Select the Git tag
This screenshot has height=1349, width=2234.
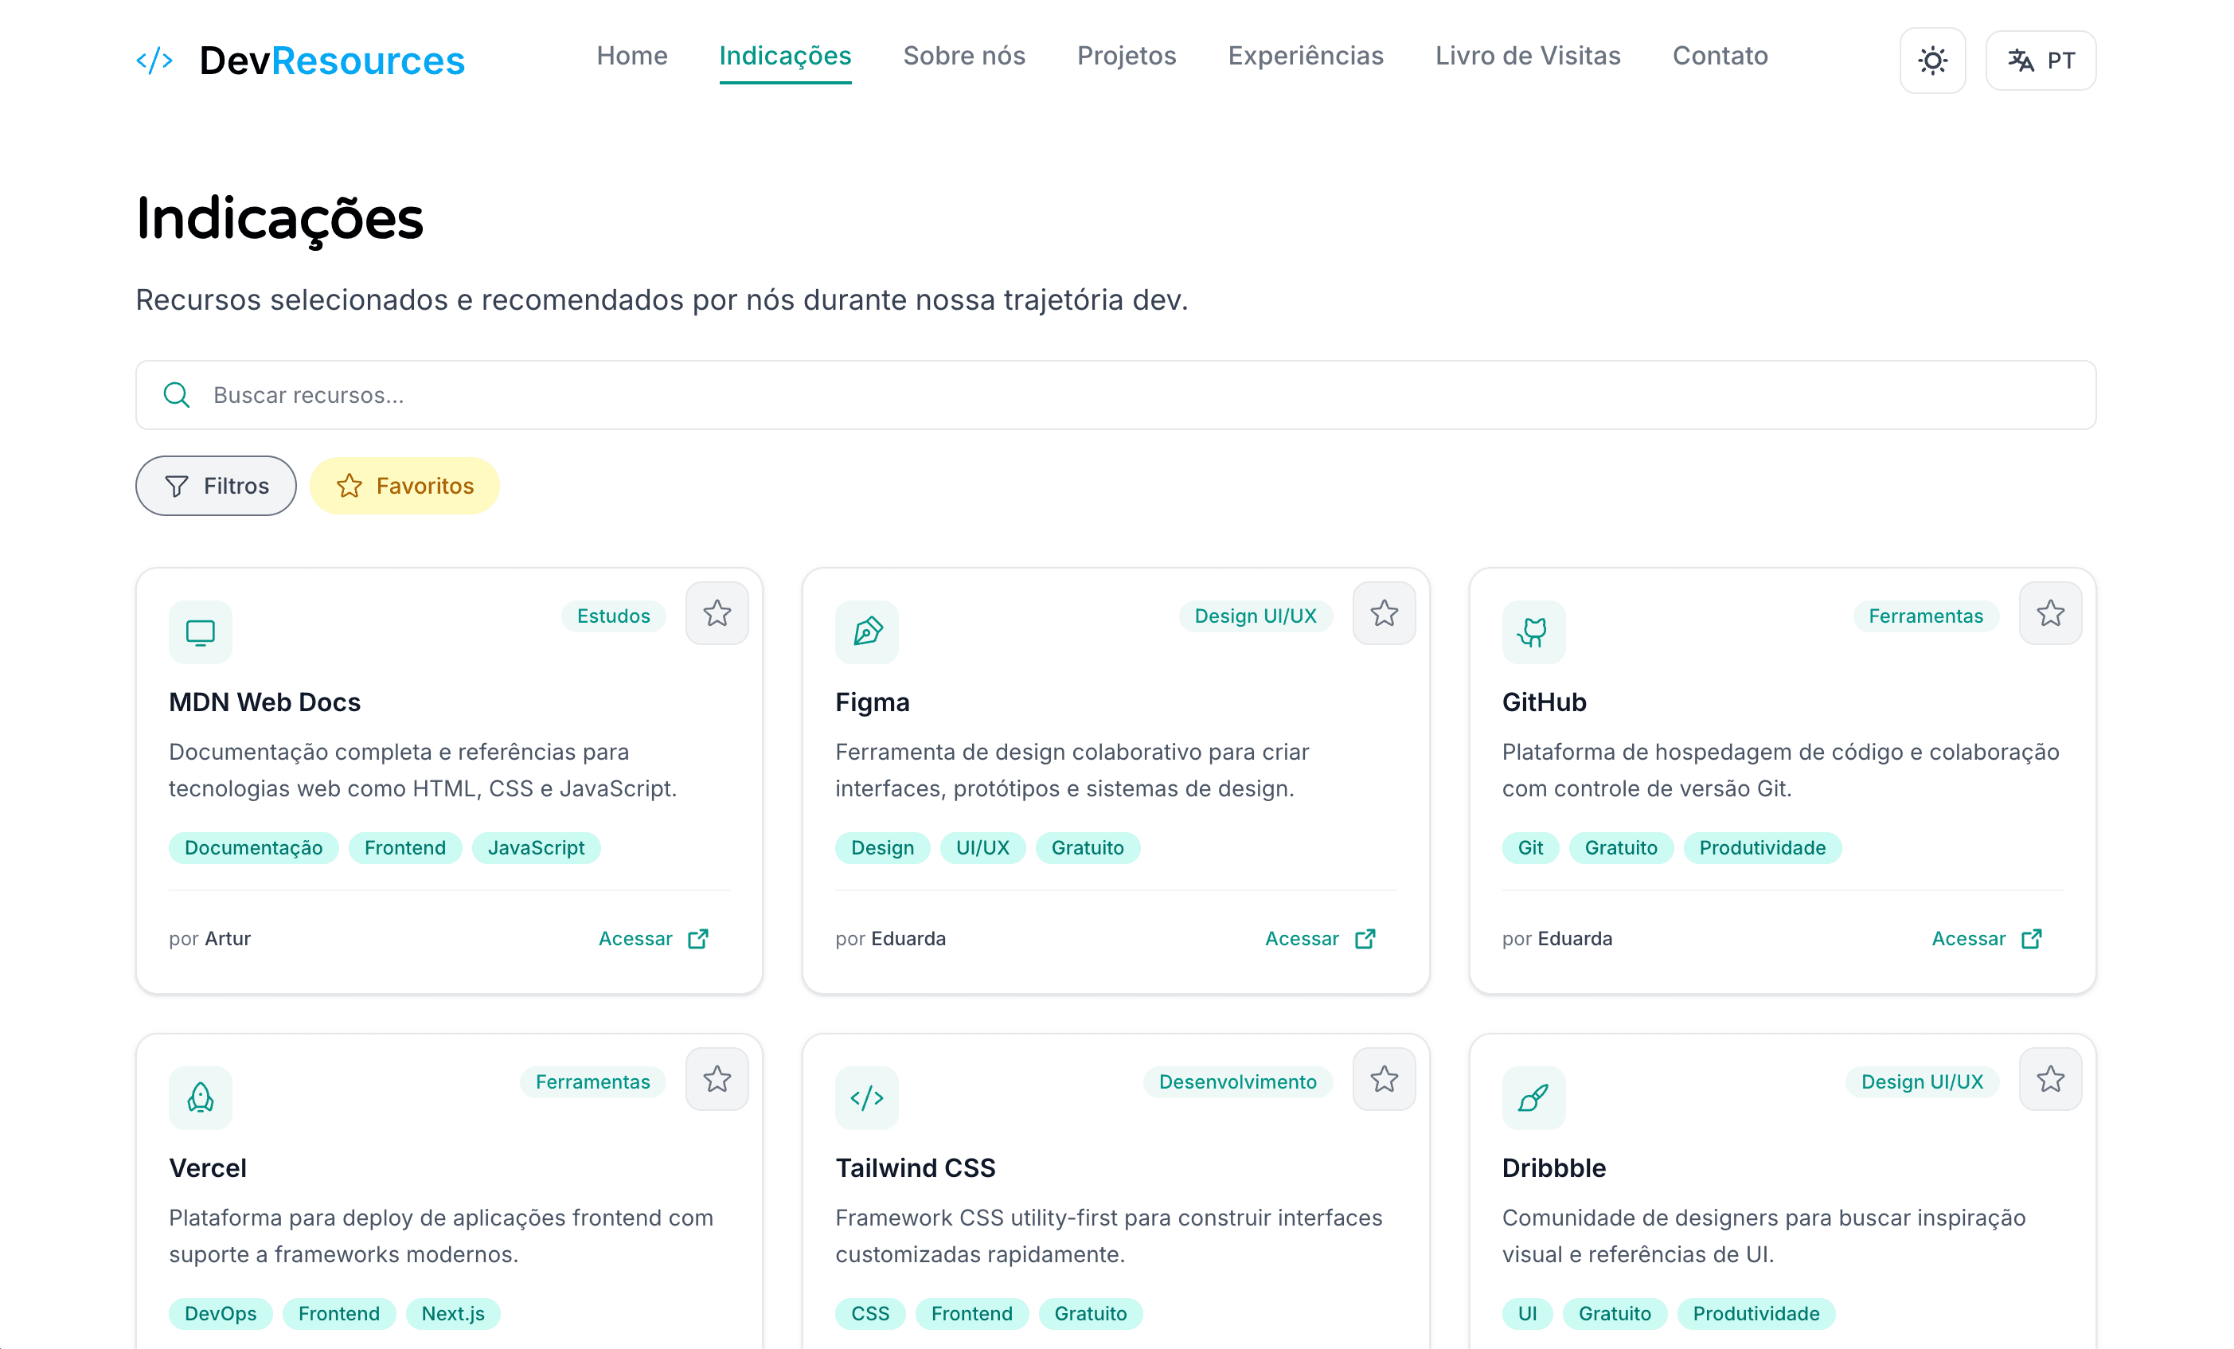(x=1530, y=849)
